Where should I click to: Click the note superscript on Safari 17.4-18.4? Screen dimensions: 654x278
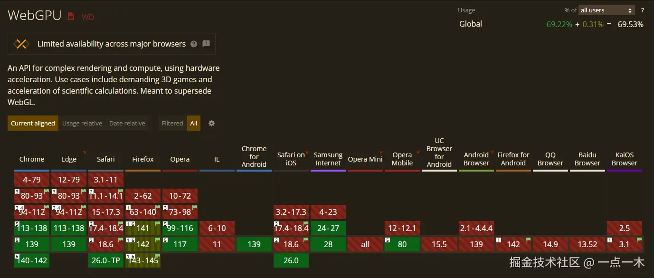(x=90, y=224)
